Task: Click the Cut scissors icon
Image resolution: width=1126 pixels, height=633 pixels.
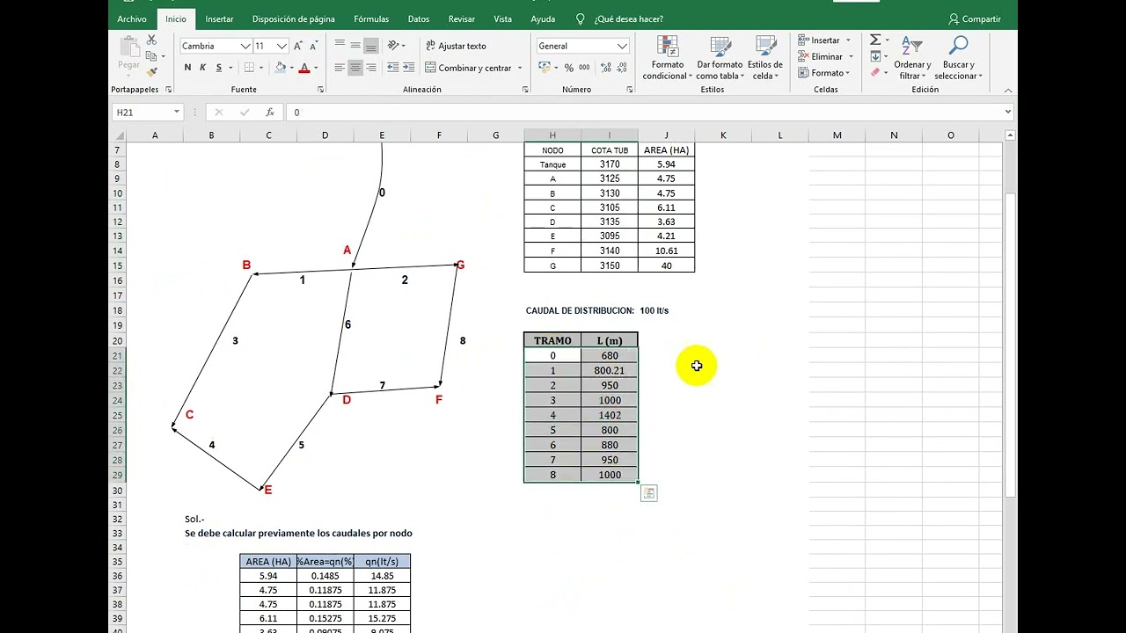Action: tap(151, 40)
